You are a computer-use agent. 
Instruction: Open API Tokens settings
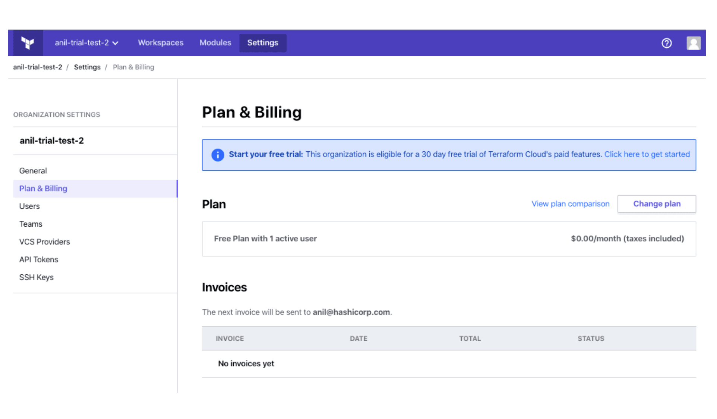(x=39, y=259)
